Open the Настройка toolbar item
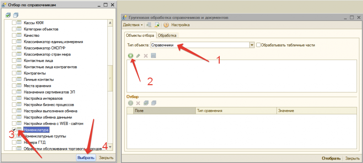 click(x=180, y=25)
